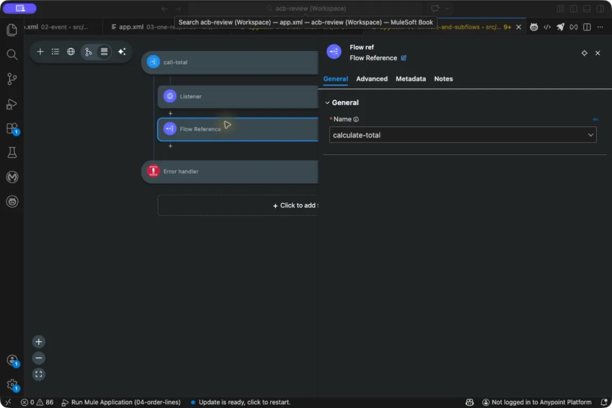Fit canvas to screen
The width and height of the screenshot is (612, 408).
(x=39, y=375)
